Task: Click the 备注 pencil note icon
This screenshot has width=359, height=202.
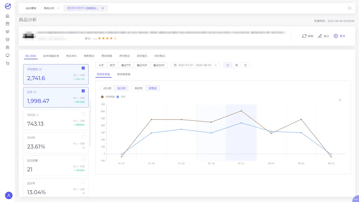Action: click(320, 36)
